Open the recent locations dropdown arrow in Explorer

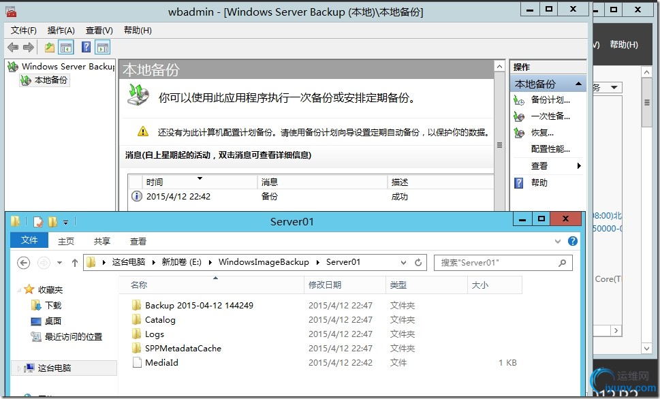(60, 263)
